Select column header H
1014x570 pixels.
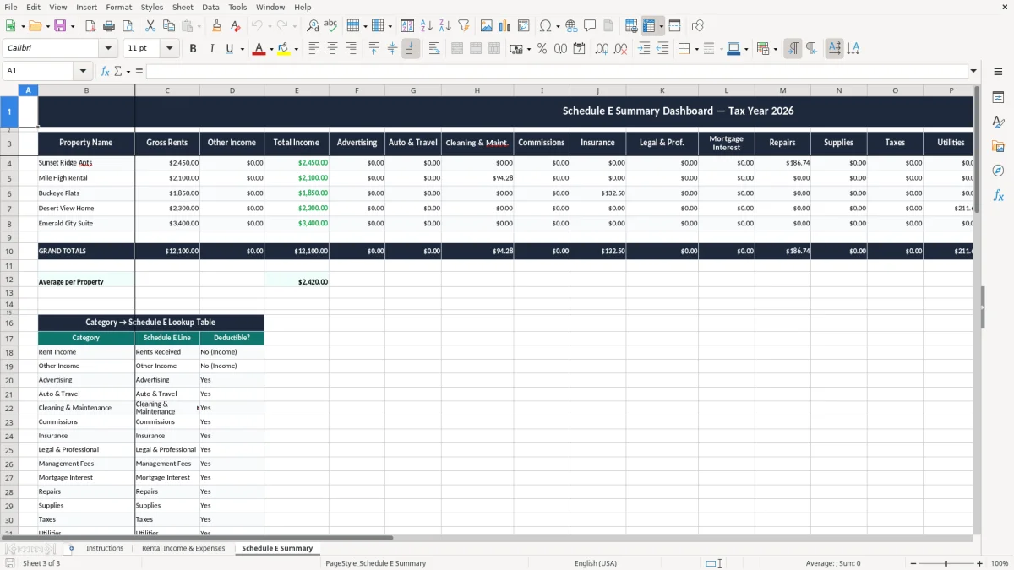click(x=477, y=90)
